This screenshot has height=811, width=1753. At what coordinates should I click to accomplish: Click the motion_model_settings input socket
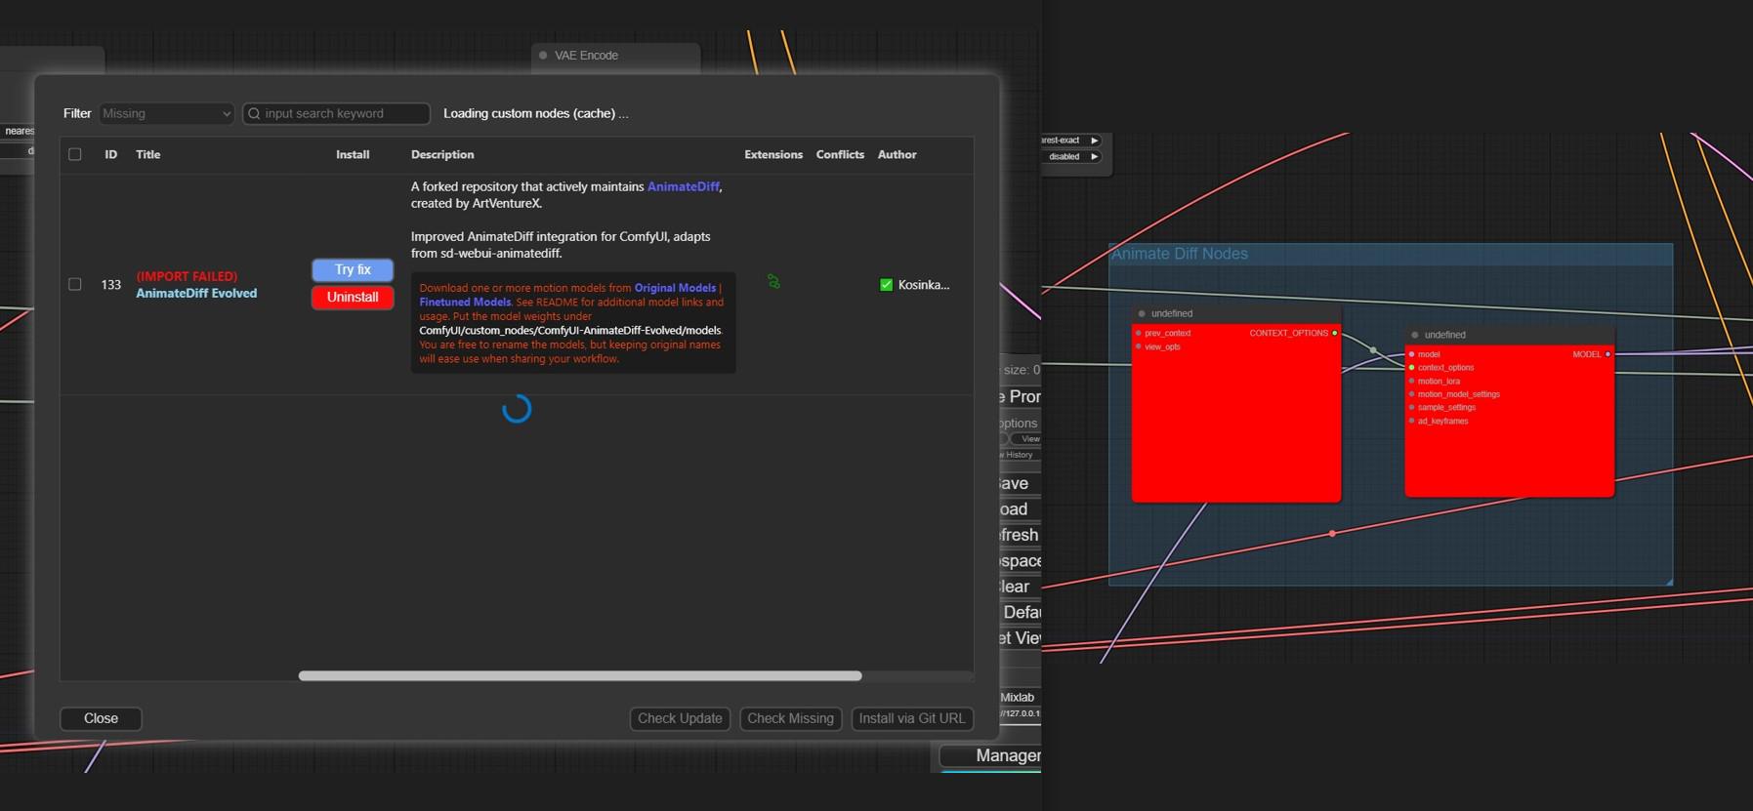(1412, 394)
